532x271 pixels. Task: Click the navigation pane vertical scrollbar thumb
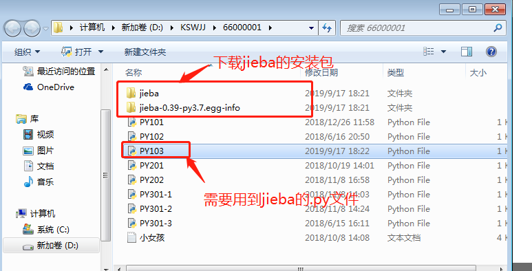pos(106,175)
